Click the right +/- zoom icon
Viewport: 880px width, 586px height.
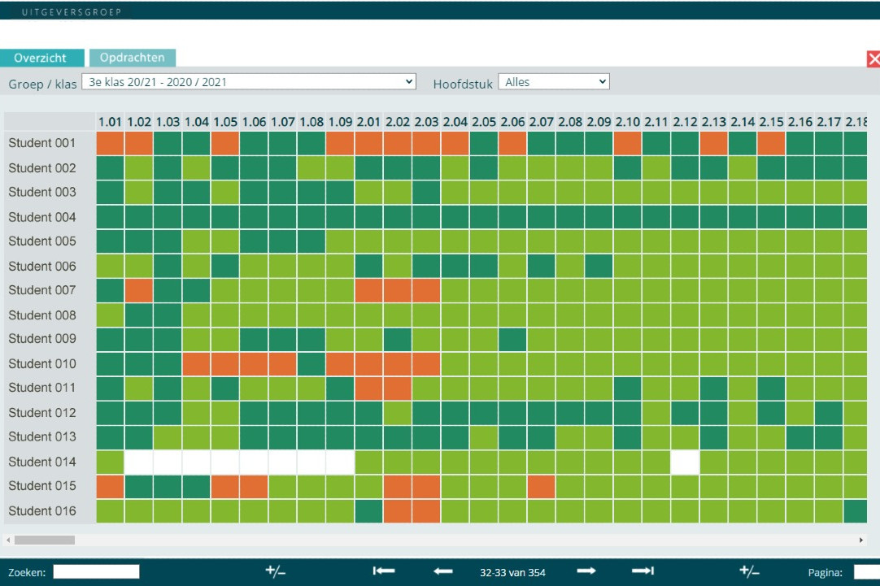[749, 571]
